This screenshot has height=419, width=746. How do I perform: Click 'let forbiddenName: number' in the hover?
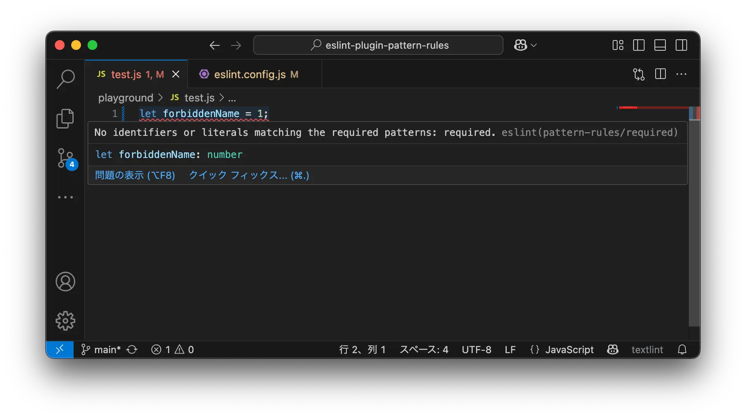pos(169,154)
